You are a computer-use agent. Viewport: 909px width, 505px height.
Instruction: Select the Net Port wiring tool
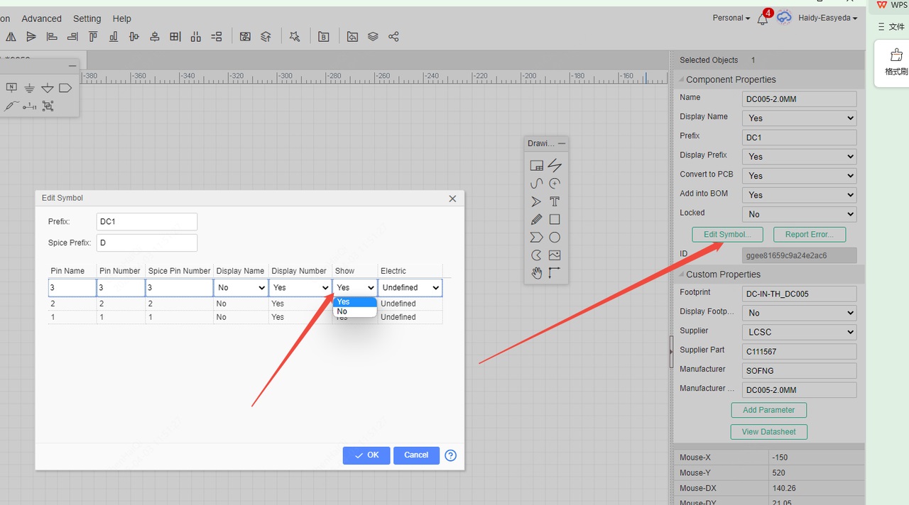[x=65, y=88]
